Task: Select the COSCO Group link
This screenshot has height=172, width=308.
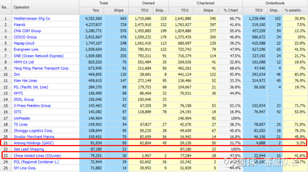Action: [x=26, y=37]
